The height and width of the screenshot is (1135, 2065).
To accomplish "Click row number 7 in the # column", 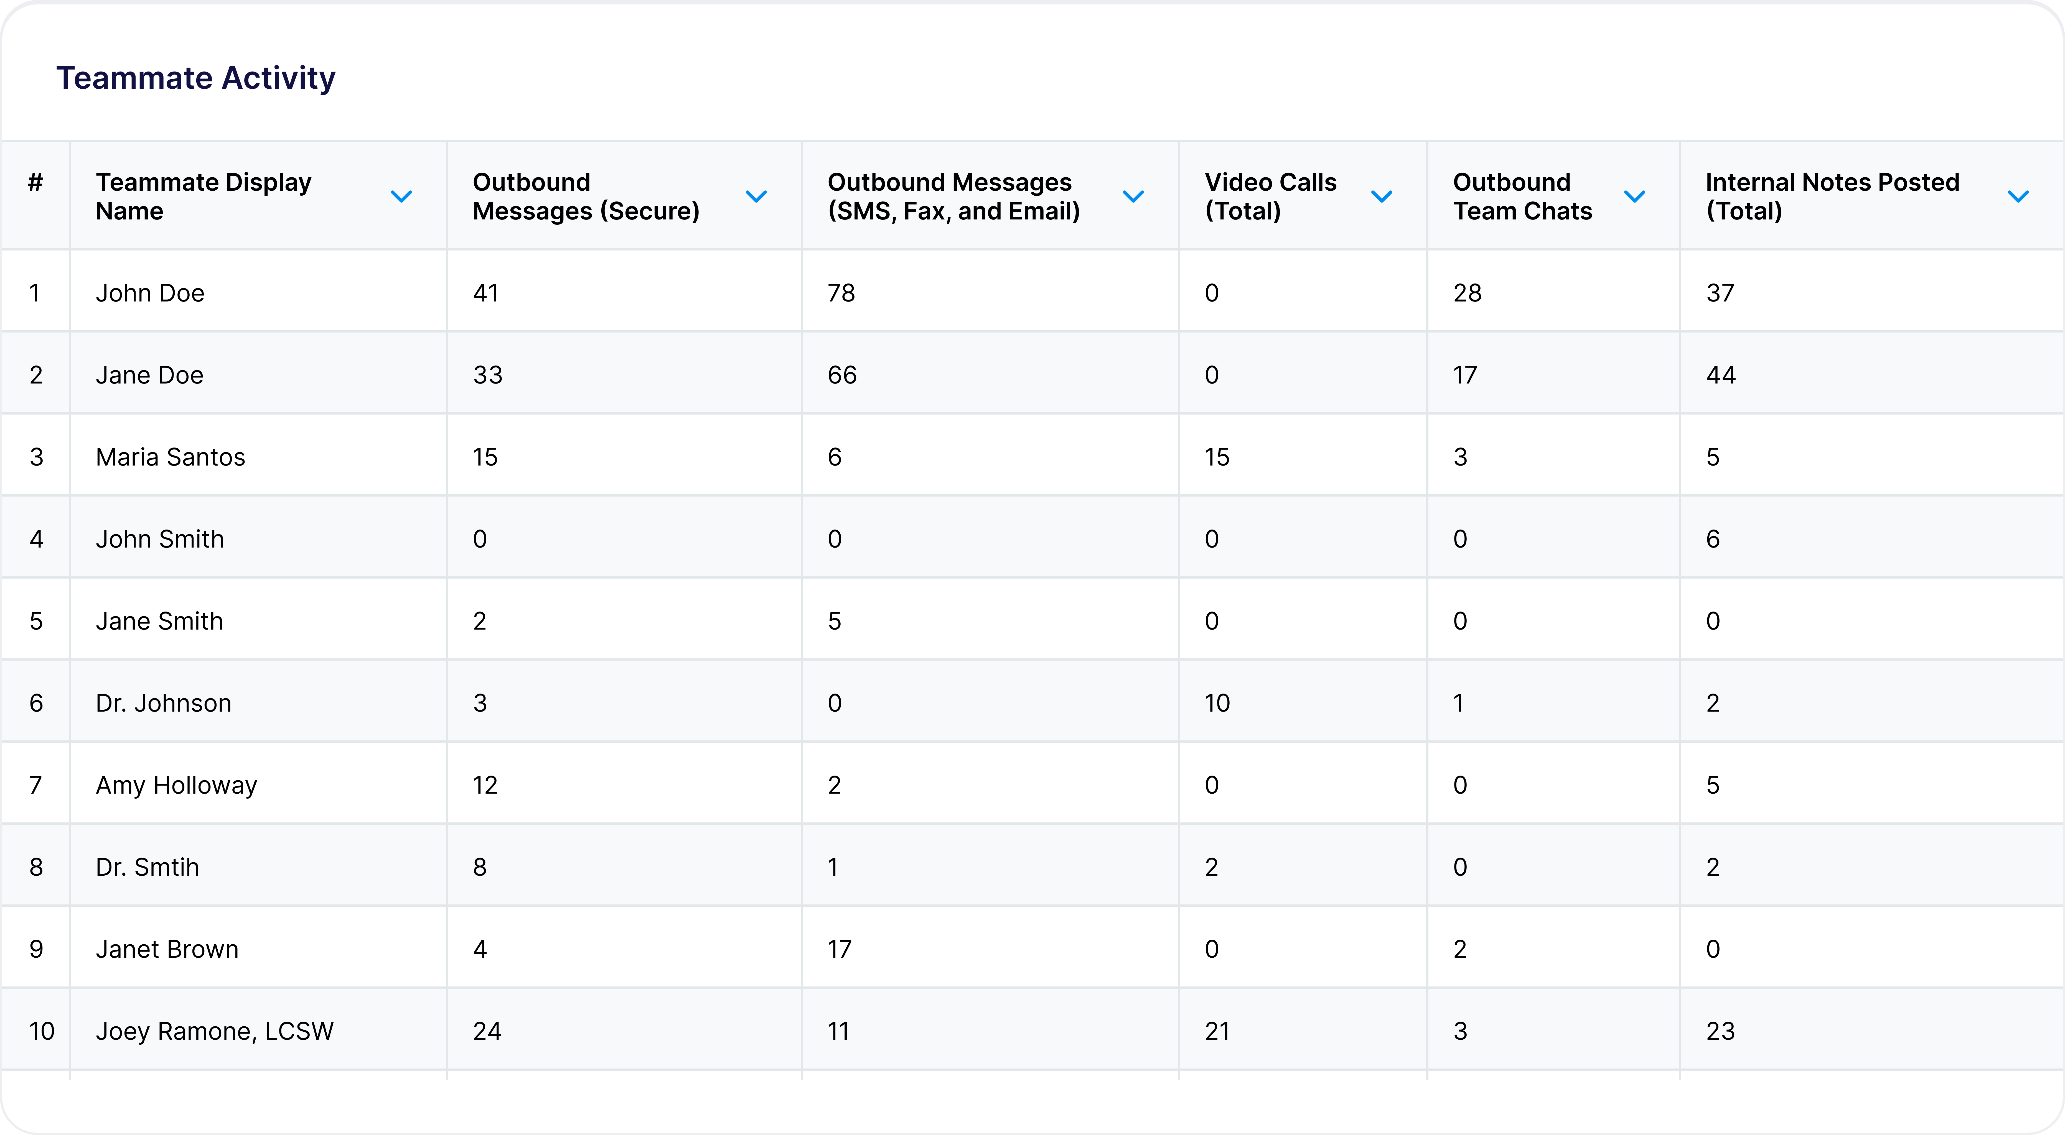I will click(35, 785).
